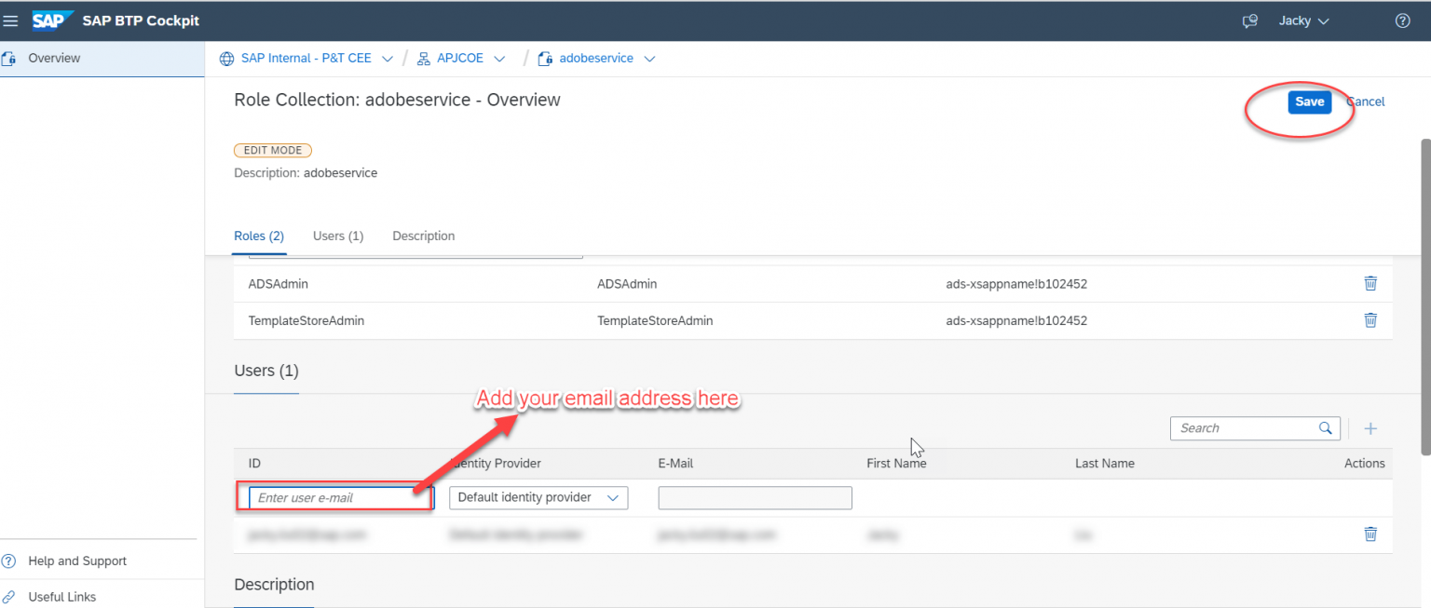The image size is (1431, 608).
Task: Select the Roles tab
Action: pos(258,236)
